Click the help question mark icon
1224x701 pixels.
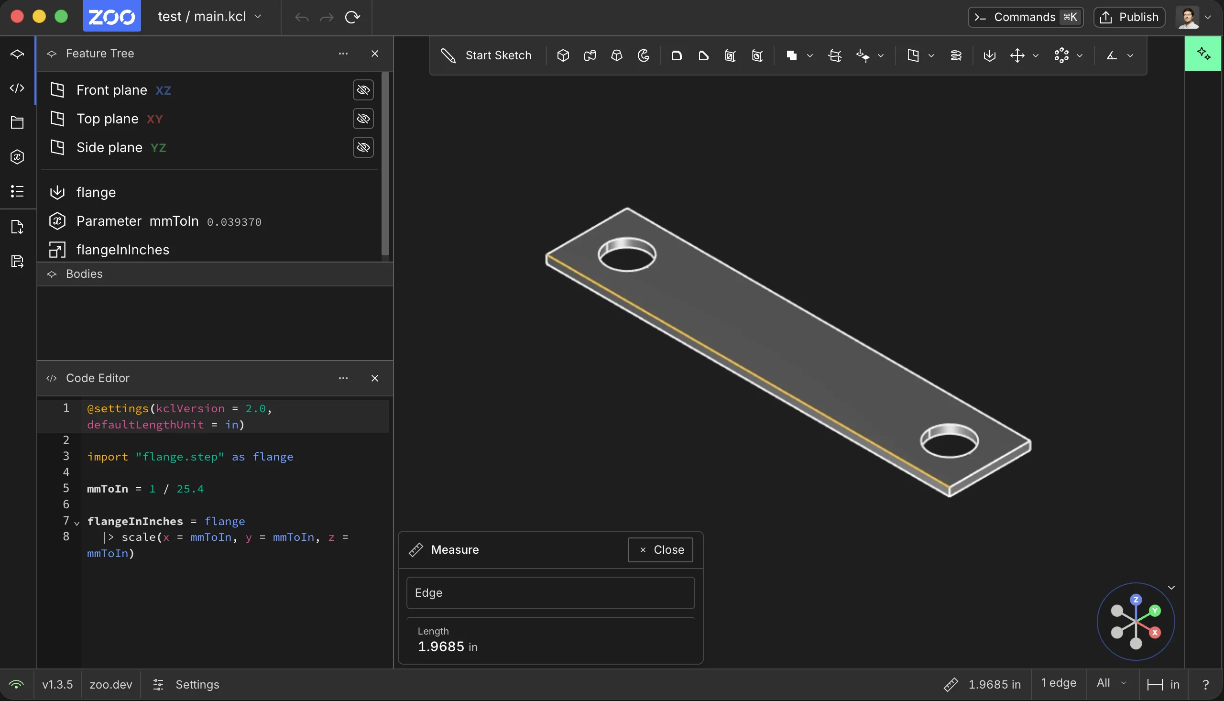pos(1205,684)
